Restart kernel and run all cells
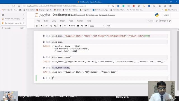The image size is (179, 101). pyautogui.click(x=86, y=26)
